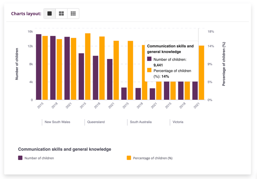The height and width of the screenshot is (179, 257).
Task: Click the 9% right axis tick label
Action: tap(210, 64)
